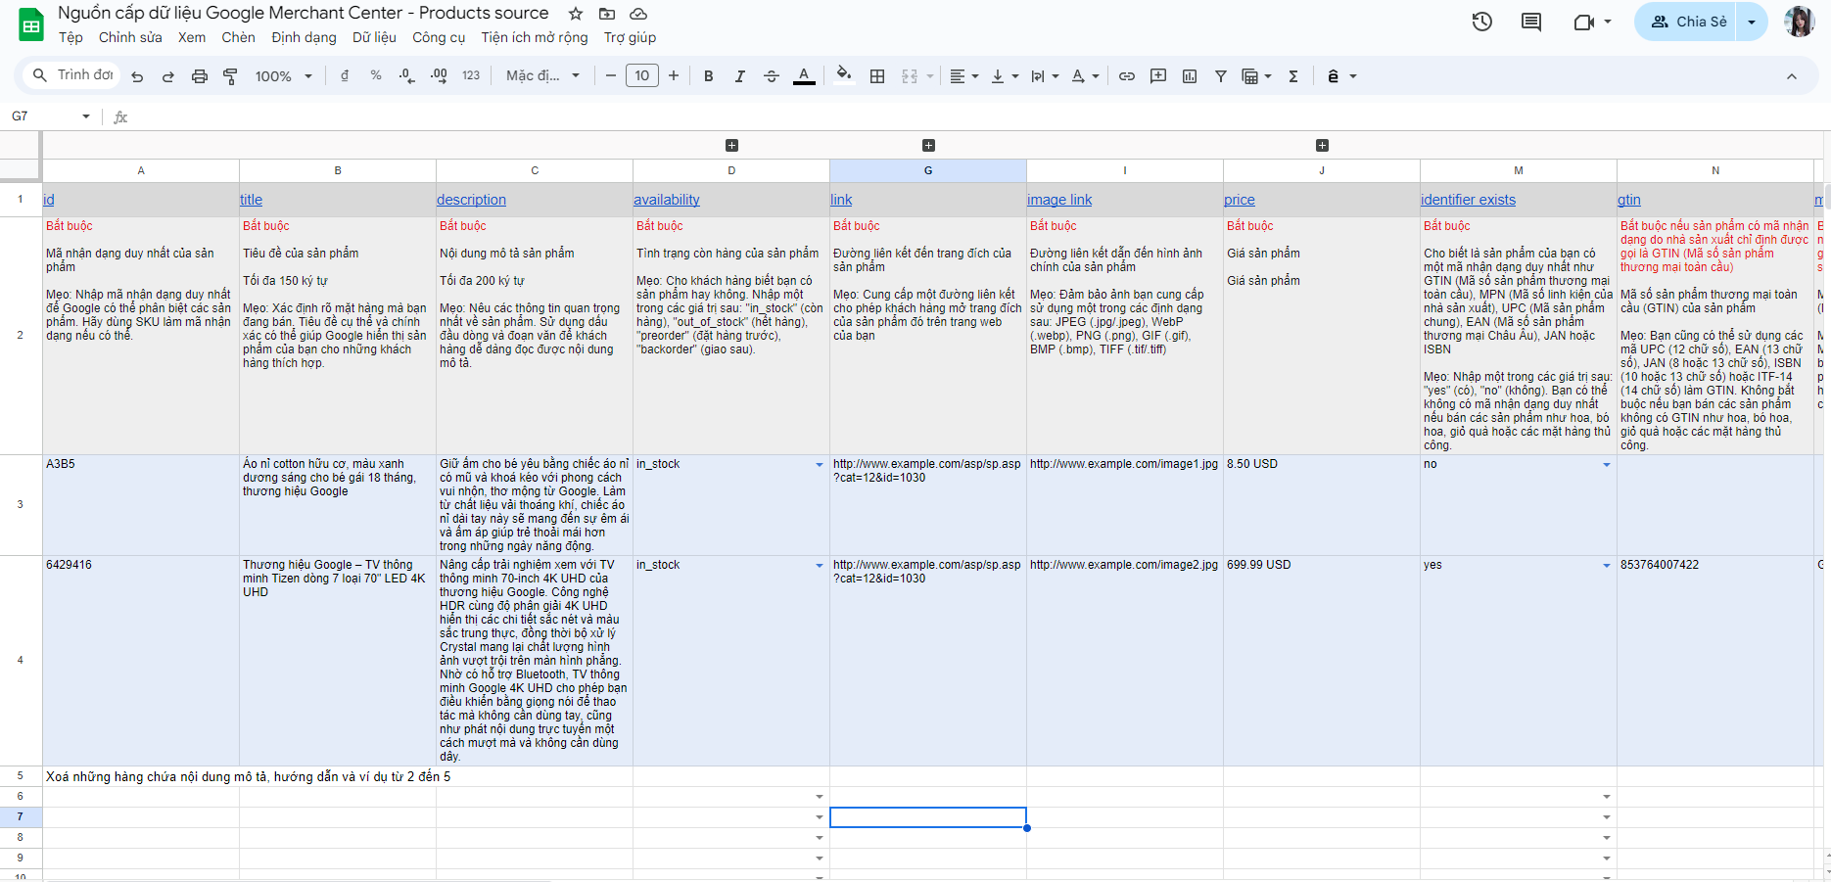Open the Tệp menu
The image size is (1831, 882).
pos(70,37)
